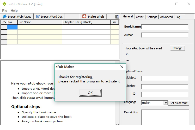
Task: Open the File menu
Action: point(4,11)
